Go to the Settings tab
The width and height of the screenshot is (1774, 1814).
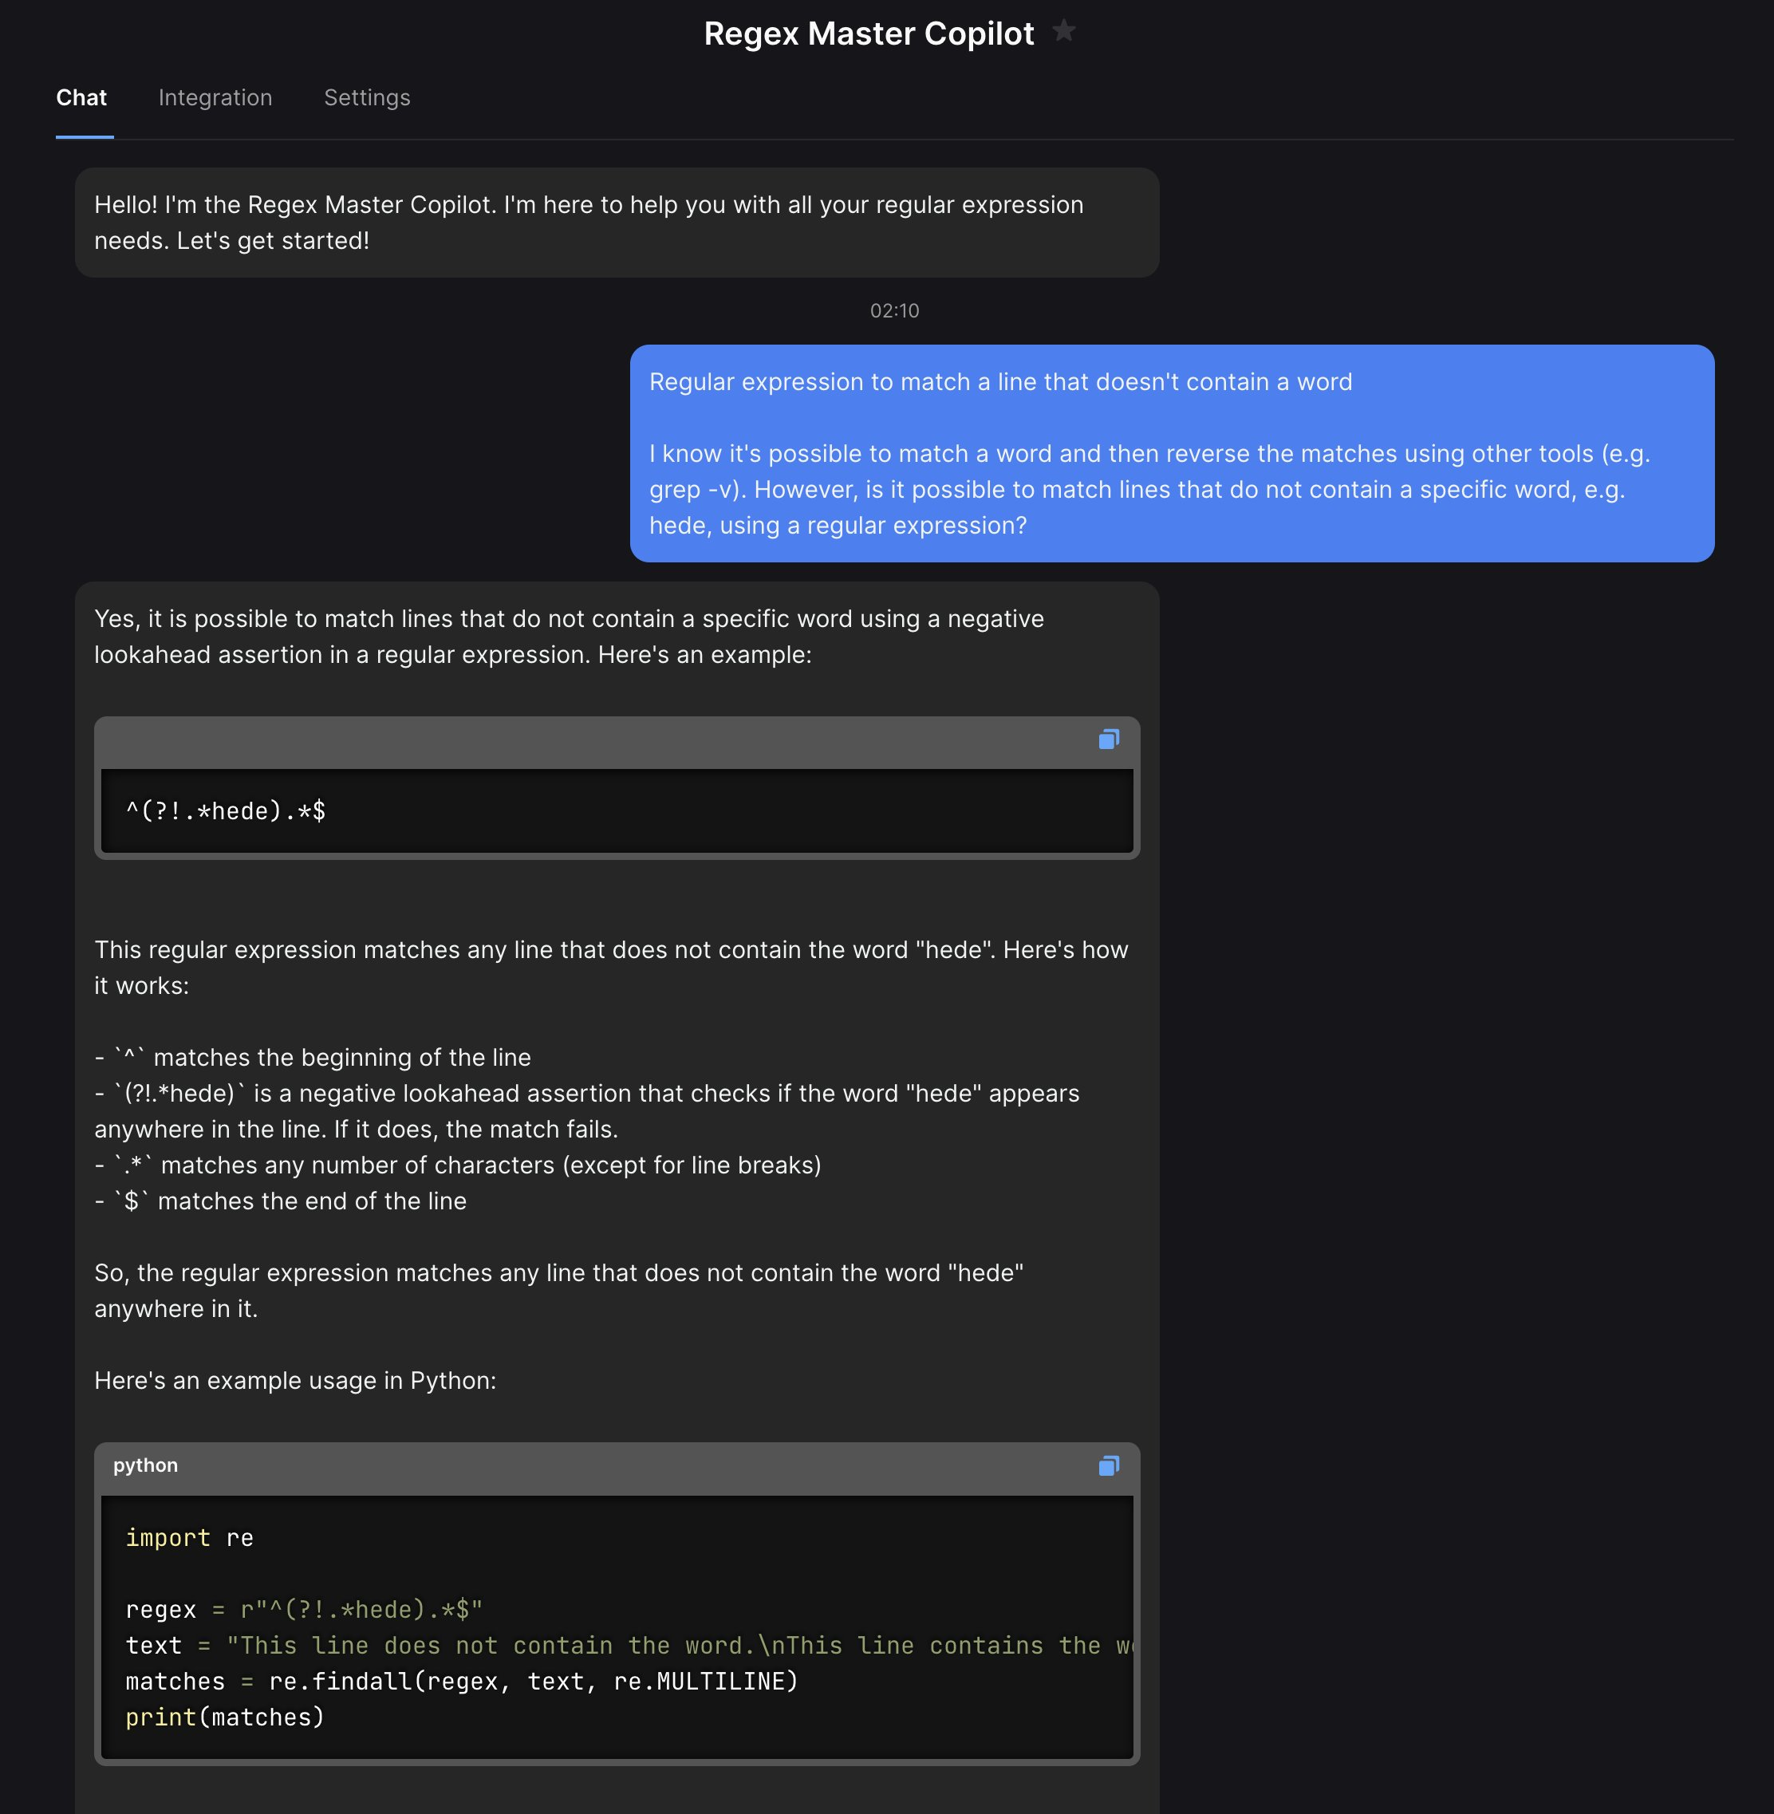click(367, 98)
